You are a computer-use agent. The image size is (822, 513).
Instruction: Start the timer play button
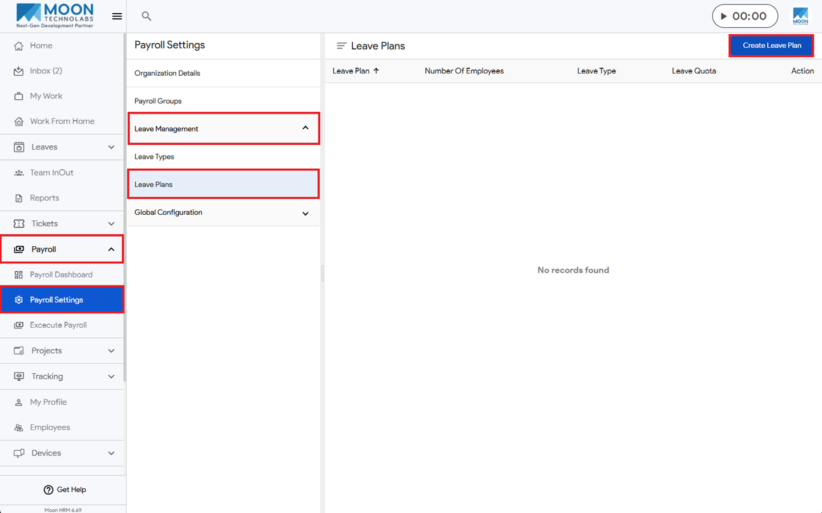click(x=724, y=17)
